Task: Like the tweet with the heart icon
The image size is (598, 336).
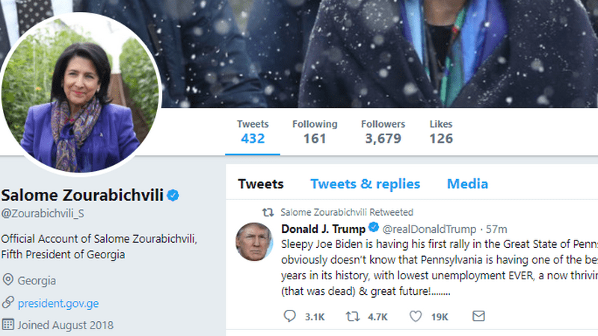Action: pyautogui.click(x=417, y=317)
